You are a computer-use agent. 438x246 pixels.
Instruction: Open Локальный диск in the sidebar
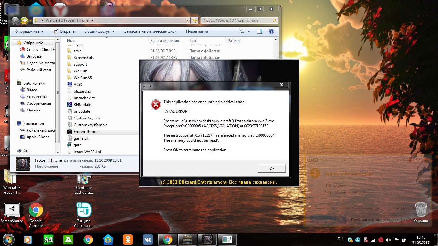pyautogui.click(x=38, y=130)
